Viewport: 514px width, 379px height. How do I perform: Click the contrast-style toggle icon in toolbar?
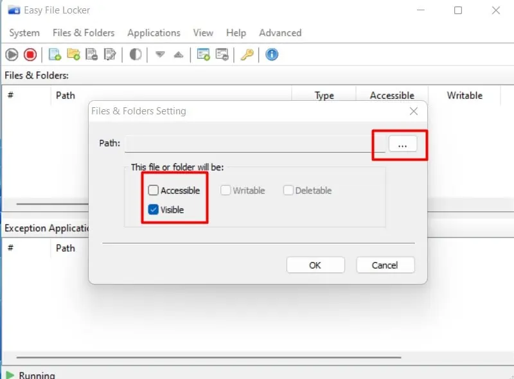point(134,55)
